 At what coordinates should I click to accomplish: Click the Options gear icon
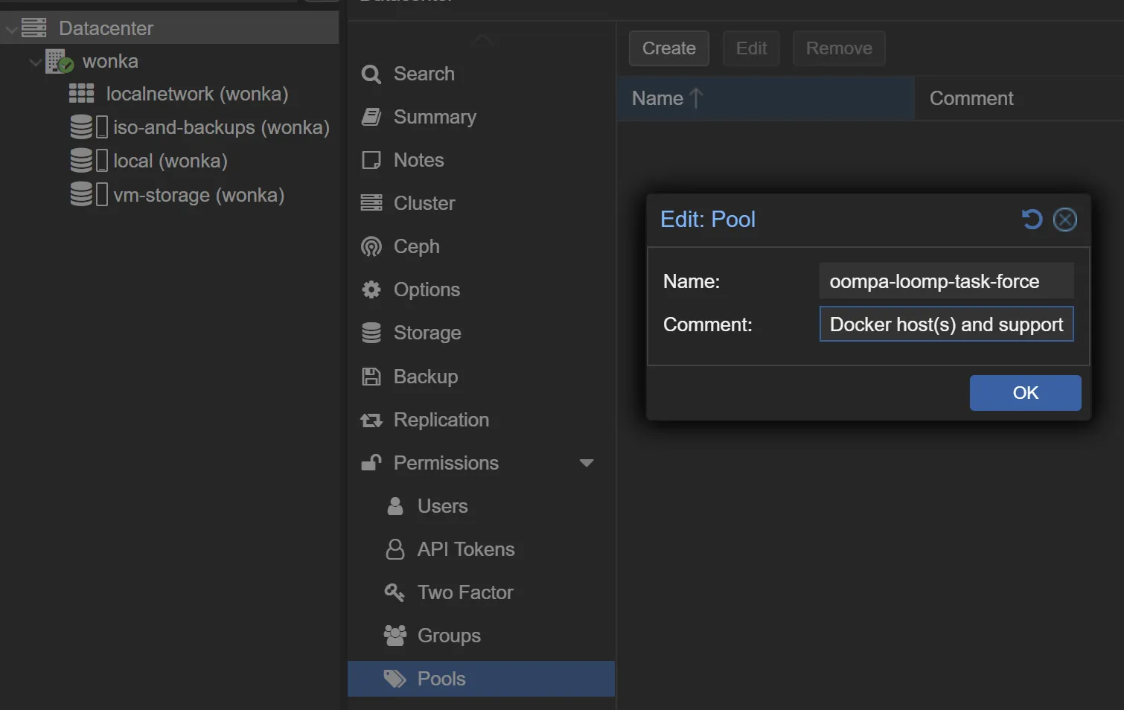371,290
